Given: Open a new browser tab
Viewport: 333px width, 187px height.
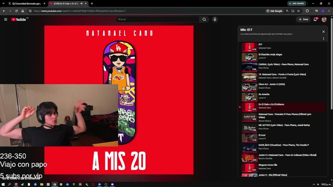Looking at the screenshot, I should coord(92,4).
